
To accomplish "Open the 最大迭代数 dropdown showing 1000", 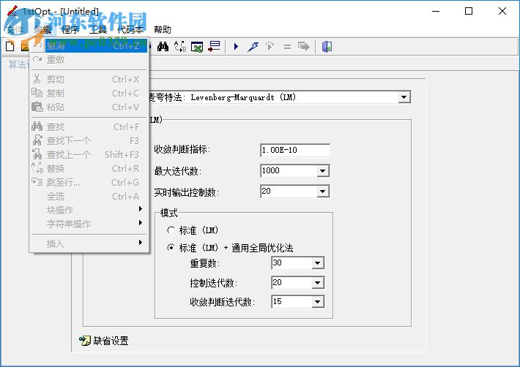I will click(x=322, y=171).
